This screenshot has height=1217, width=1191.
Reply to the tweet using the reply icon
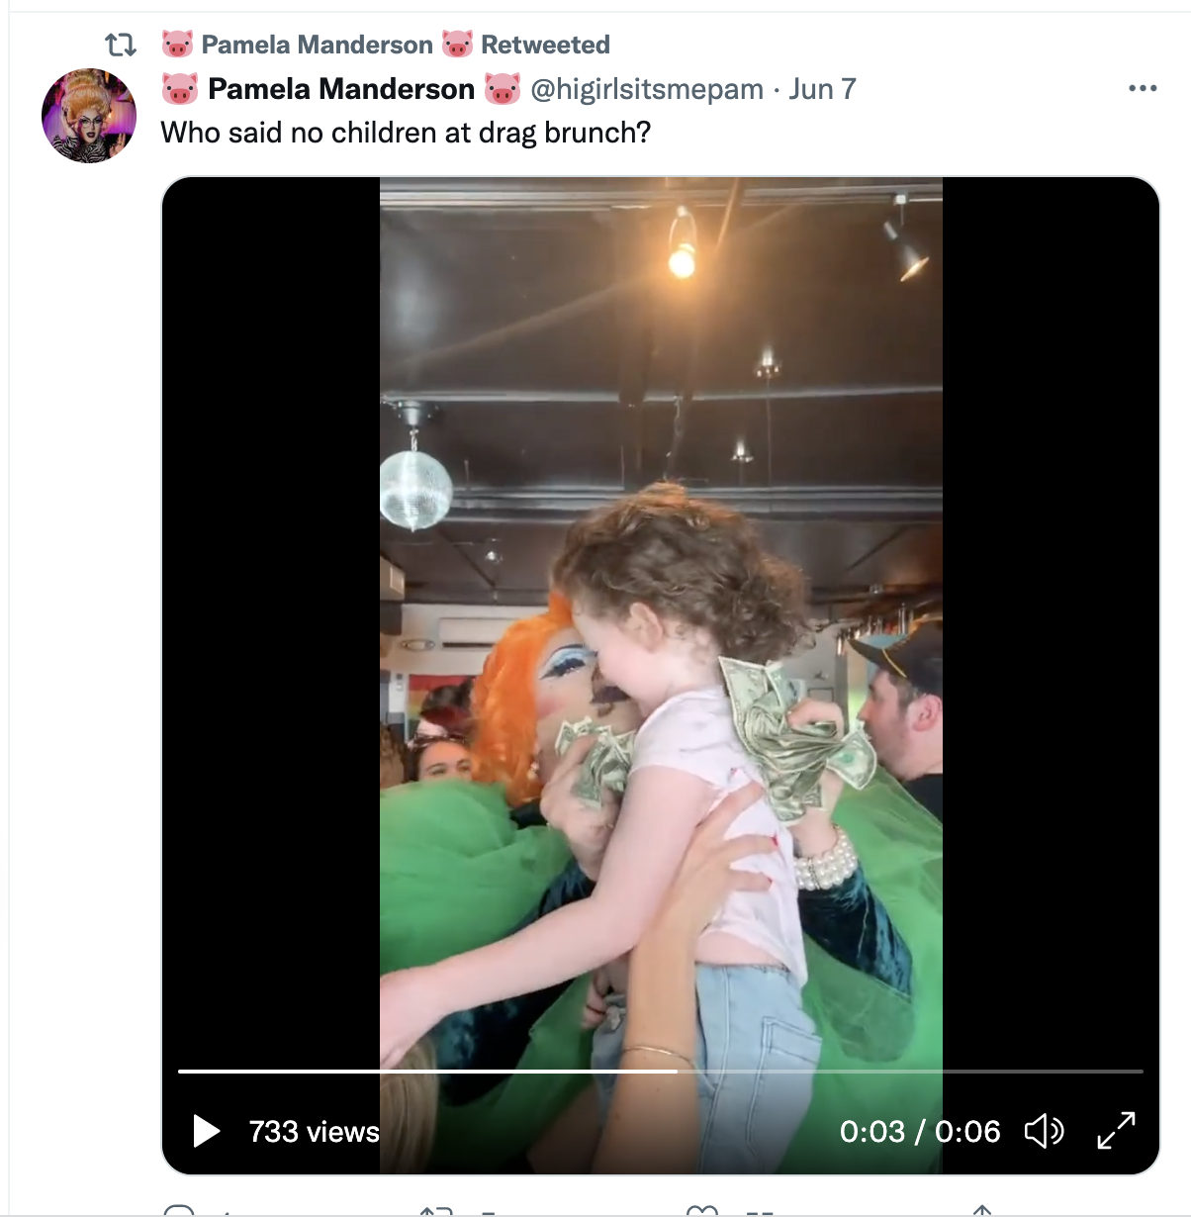point(179,1211)
